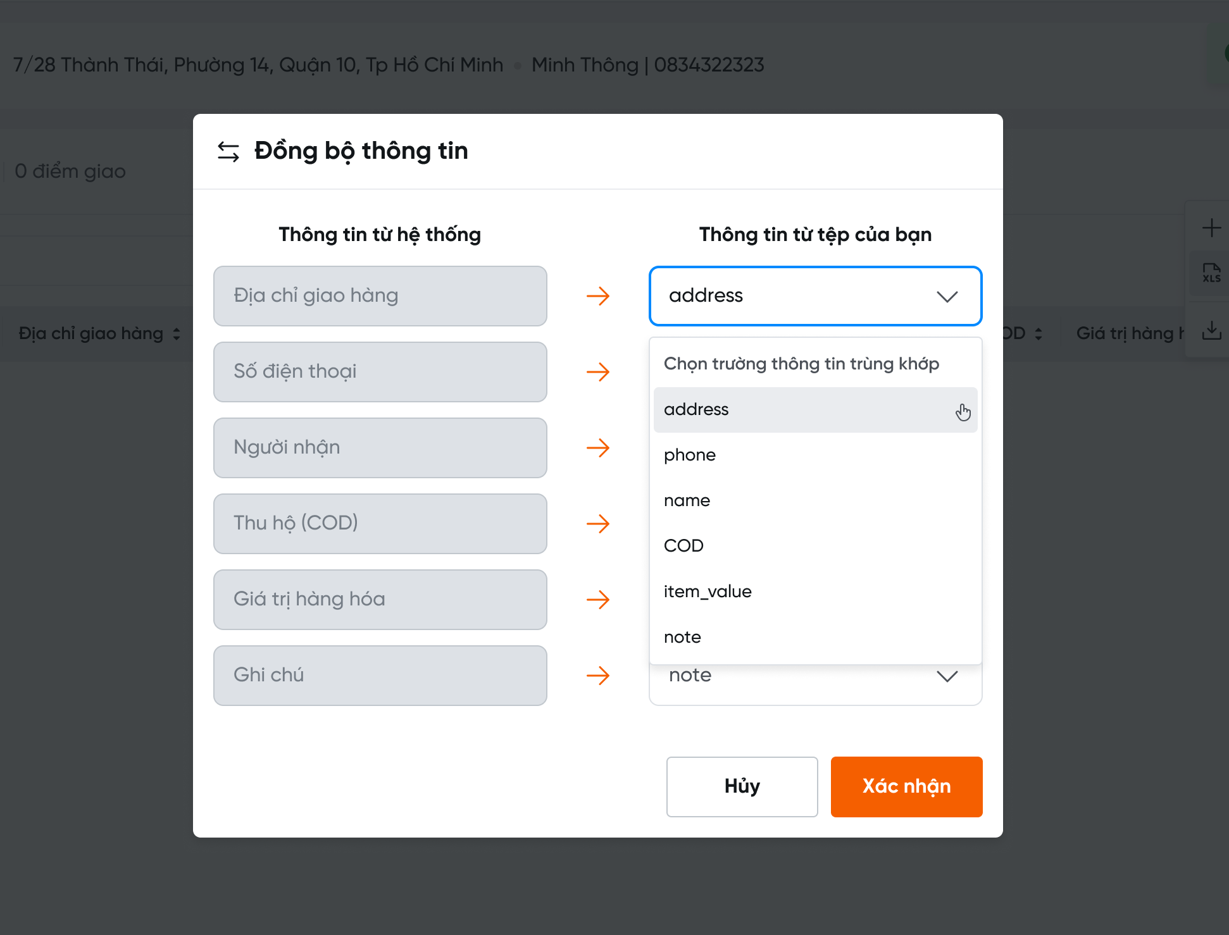Click sort arrows next to Địa chỉ giao hàng

[177, 334]
